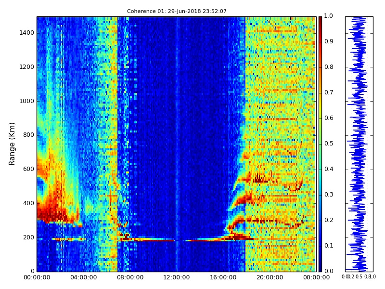Click the colorbar tick label '0.0'
The width and height of the screenshot is (385, 289).
click(329, 271)
